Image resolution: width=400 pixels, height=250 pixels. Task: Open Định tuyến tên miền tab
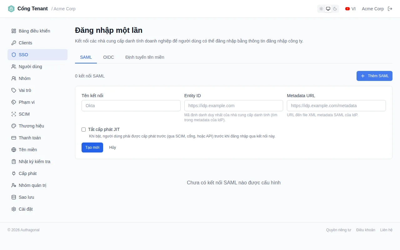[145, 57]
